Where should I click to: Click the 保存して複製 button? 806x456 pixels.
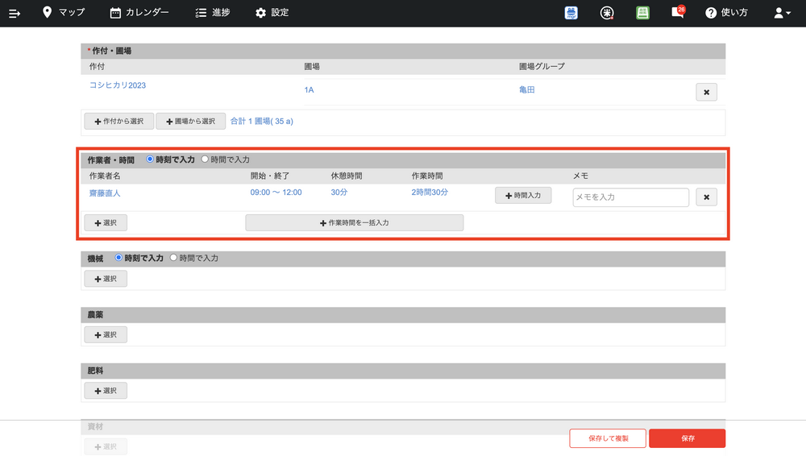pos(607,438)
